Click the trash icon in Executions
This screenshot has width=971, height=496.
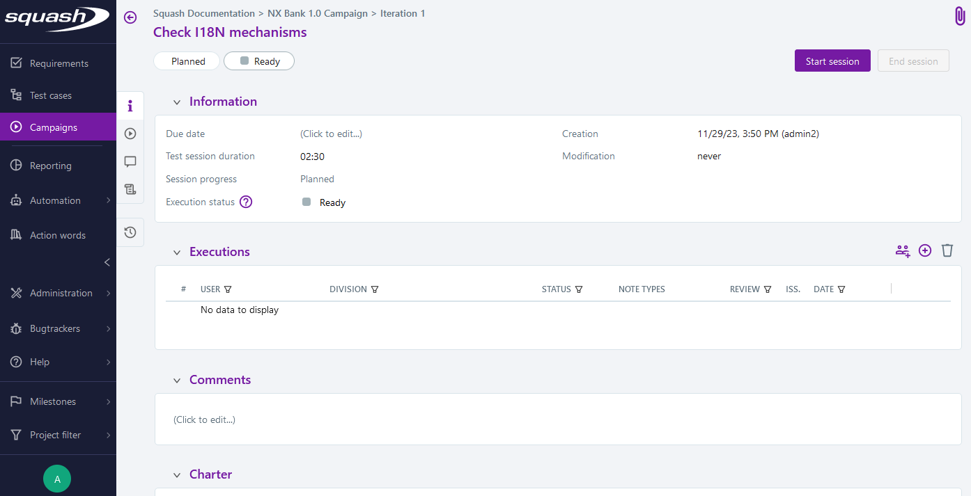(x=947, y=250)
